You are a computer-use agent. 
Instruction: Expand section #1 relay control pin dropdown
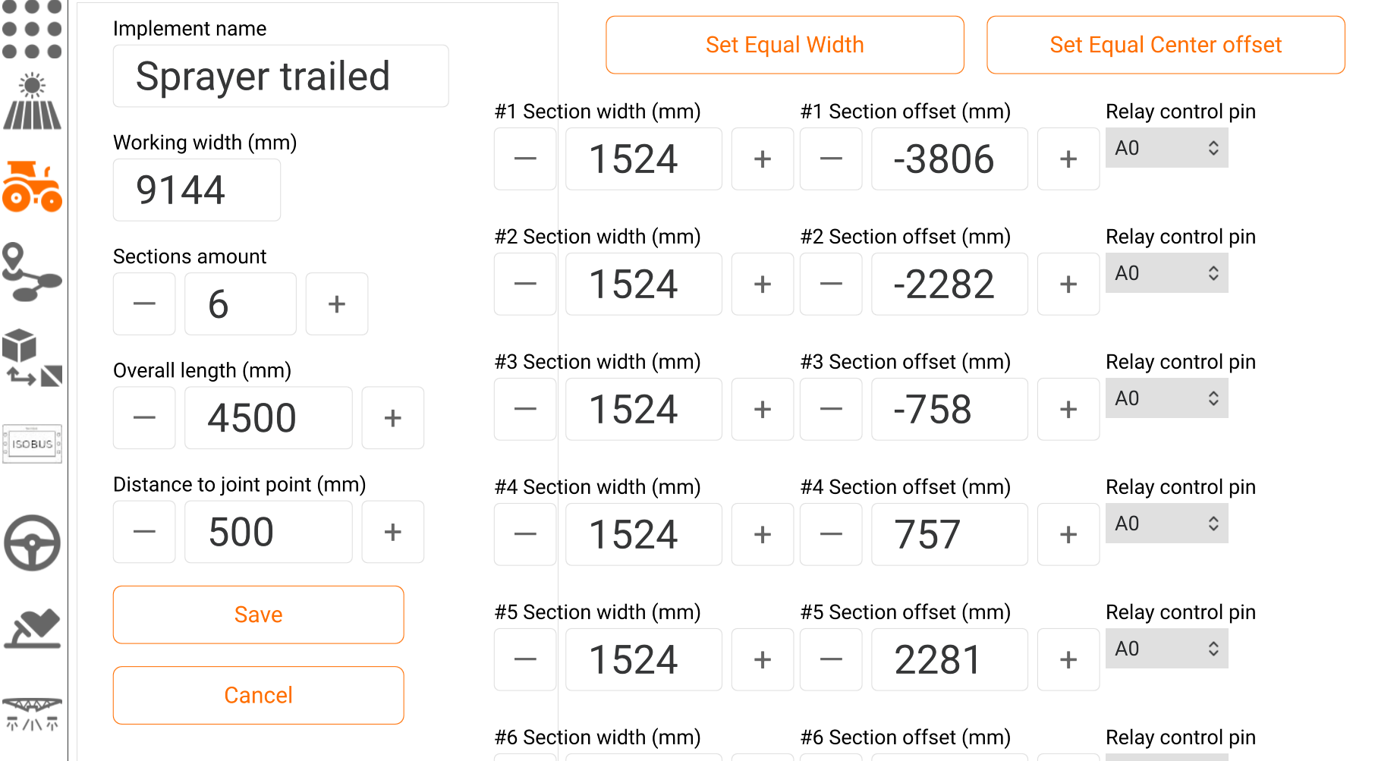click(x=1166, y=148)
